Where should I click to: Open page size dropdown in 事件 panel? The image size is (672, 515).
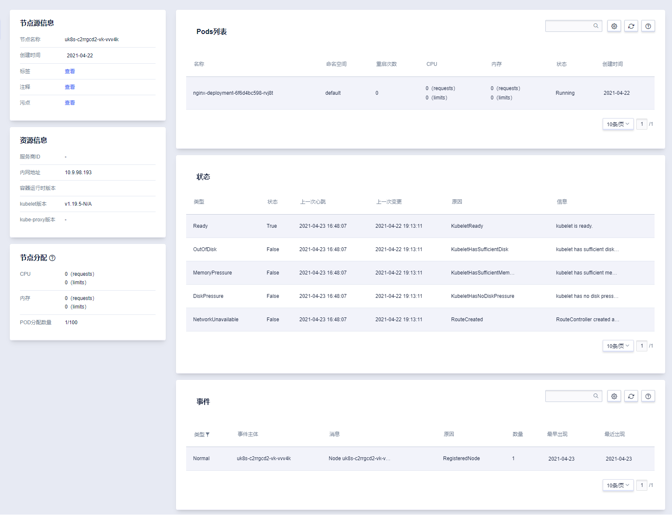click(618, 485)
